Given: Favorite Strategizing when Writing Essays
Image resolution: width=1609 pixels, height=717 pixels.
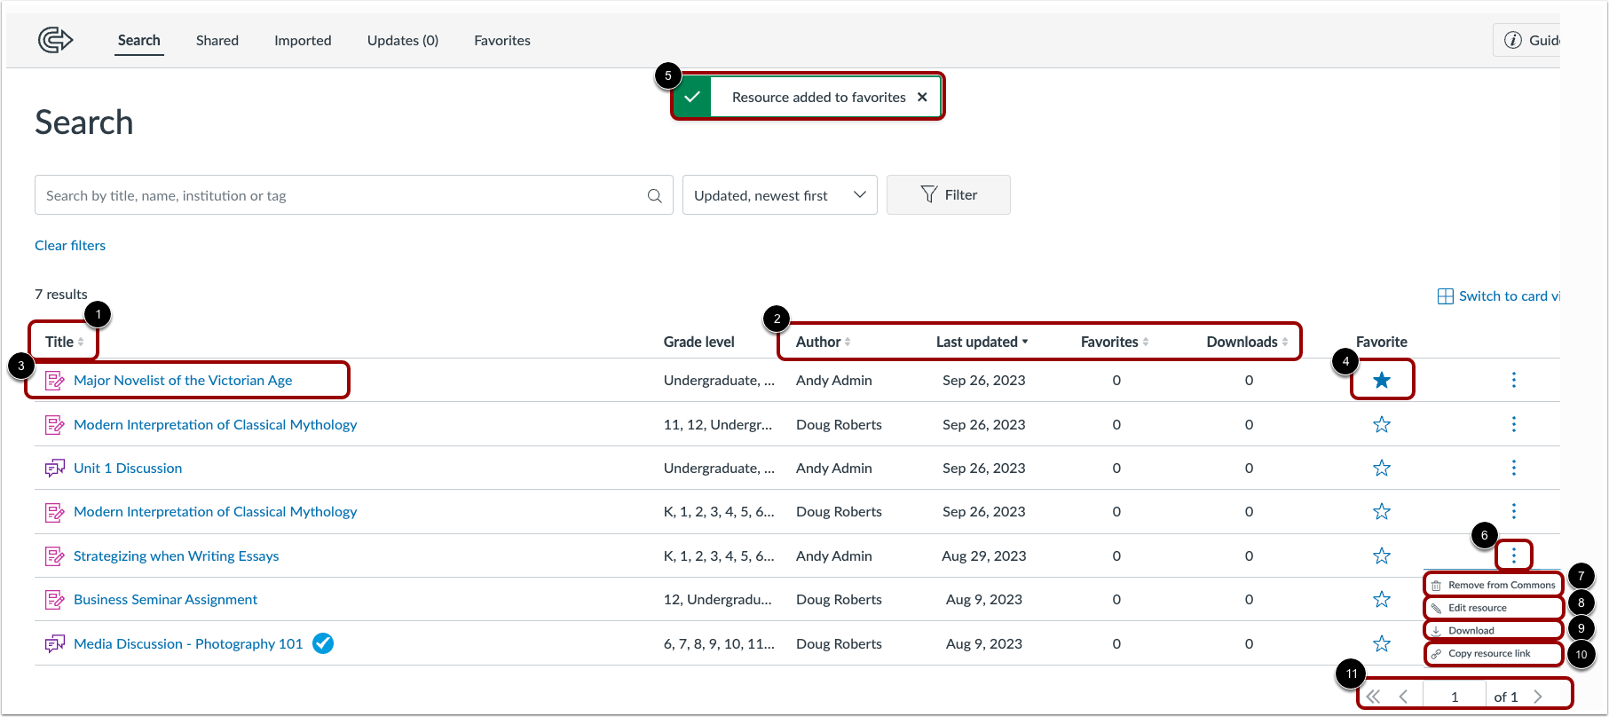Looking at the screenshot, I should point(1381,555).
